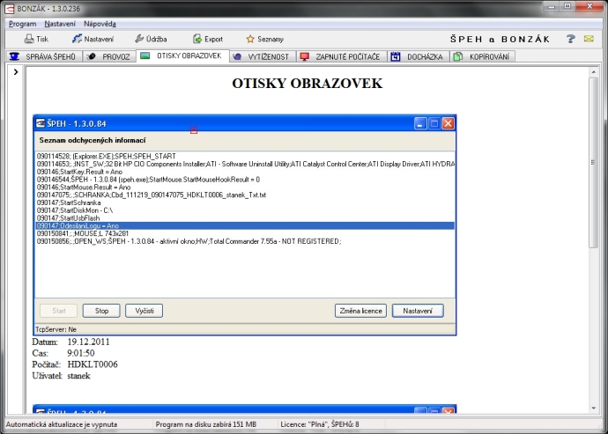The width and height of the screenshot is (608, 434).
Task: Minimize the BONZÁK main window
Action: click(x=552, y=6)
